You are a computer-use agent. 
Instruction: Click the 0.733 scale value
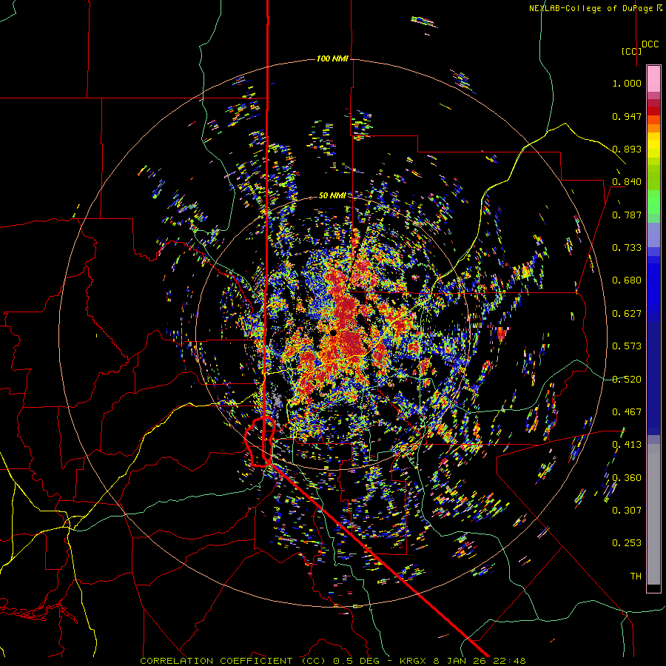coord(627,248)
